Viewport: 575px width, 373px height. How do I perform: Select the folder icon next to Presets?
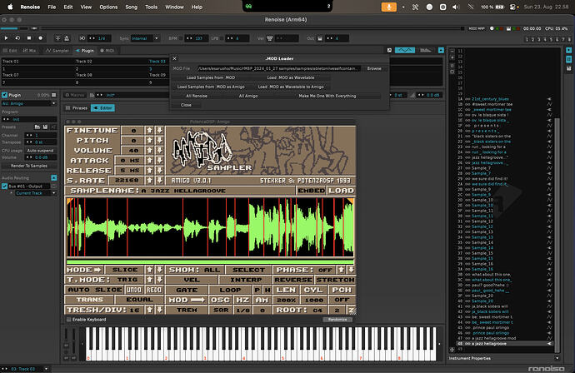(37, 127)
